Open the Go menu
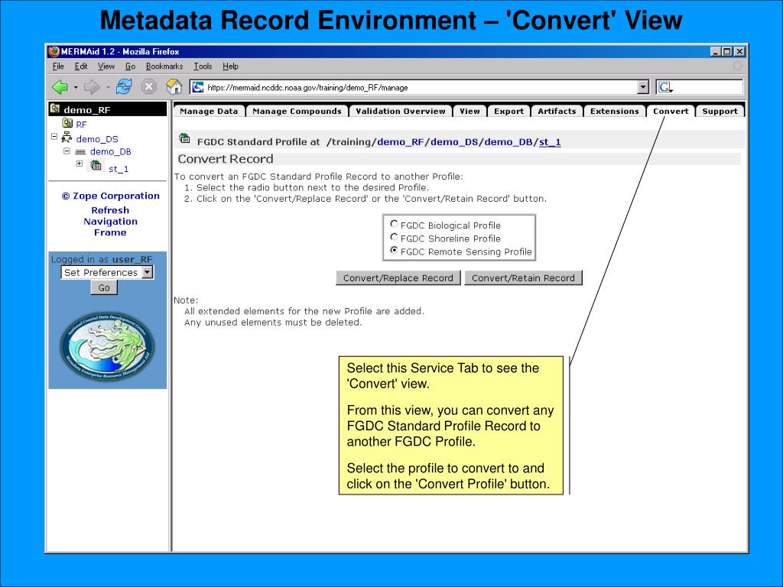The height and width of the screenshot is (587, 783). coord(130,66)
